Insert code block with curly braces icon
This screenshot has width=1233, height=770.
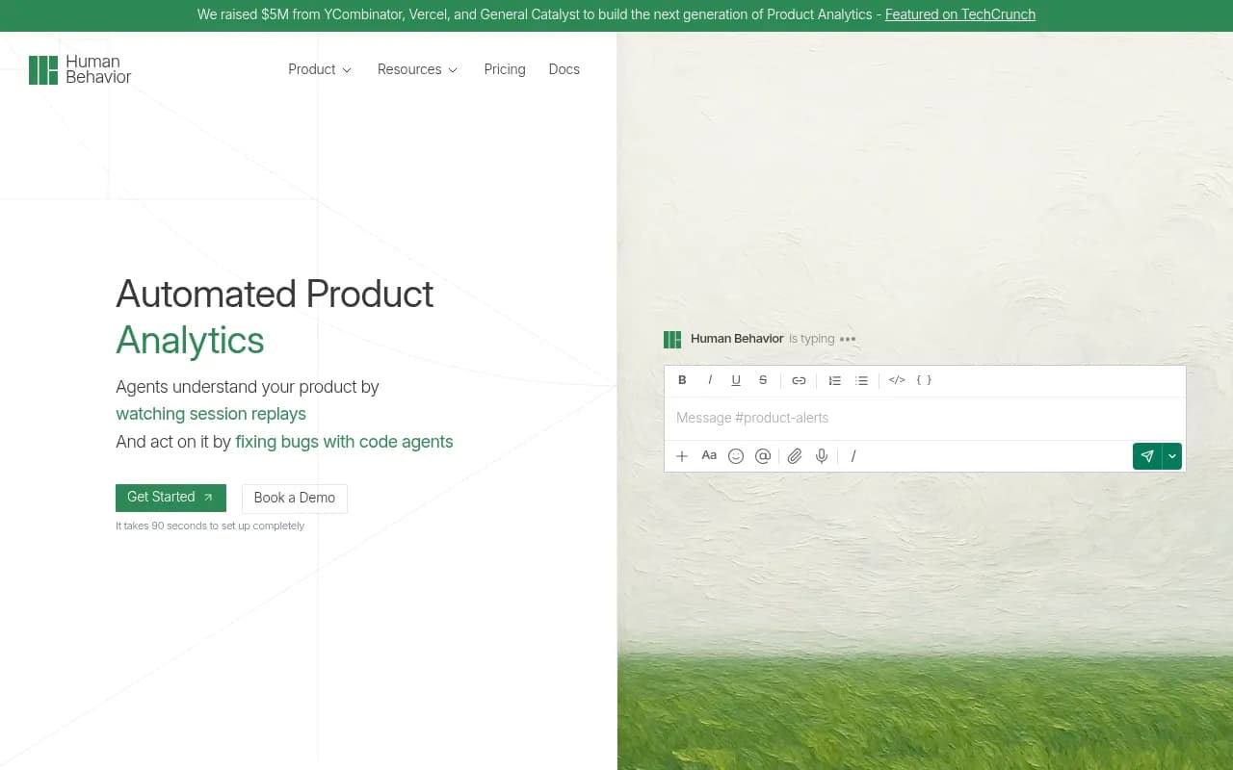924,380
